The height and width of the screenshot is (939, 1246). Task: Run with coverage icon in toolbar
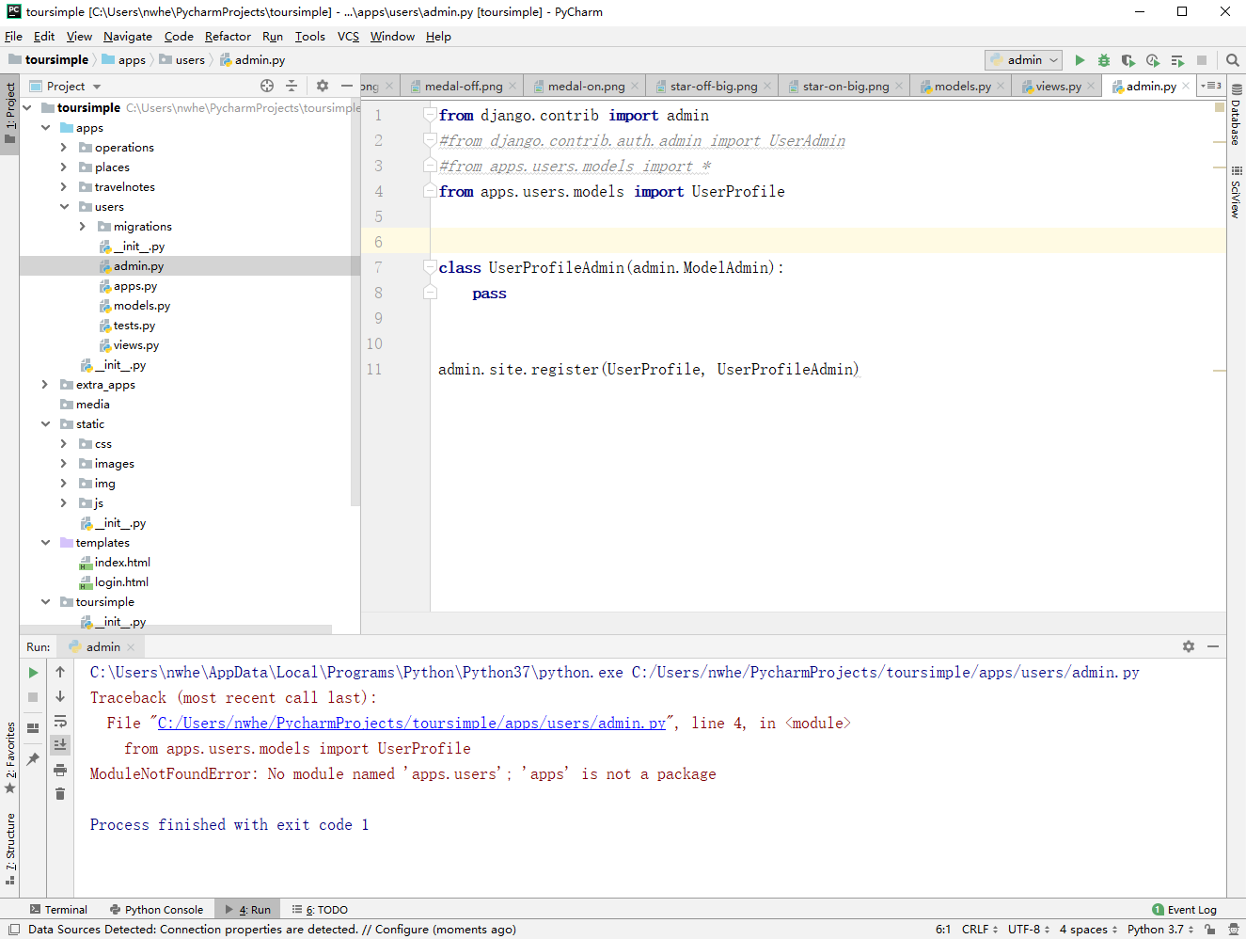pyautogui.click(x=1128, y=59)
